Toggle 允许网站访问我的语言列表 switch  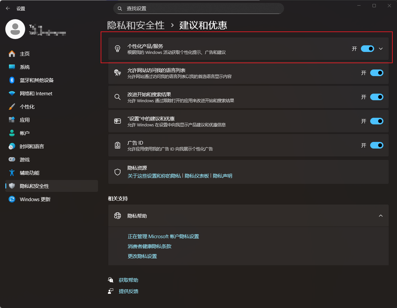[377, 73]
